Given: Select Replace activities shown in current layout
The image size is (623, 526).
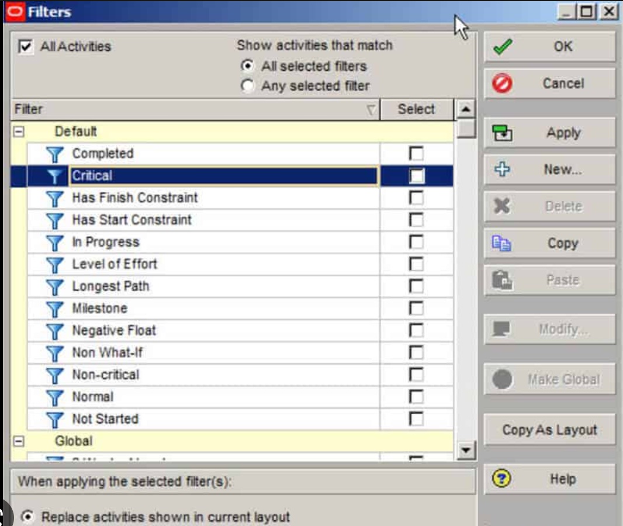Looking at the screenshot, I should tap(27, 517).
